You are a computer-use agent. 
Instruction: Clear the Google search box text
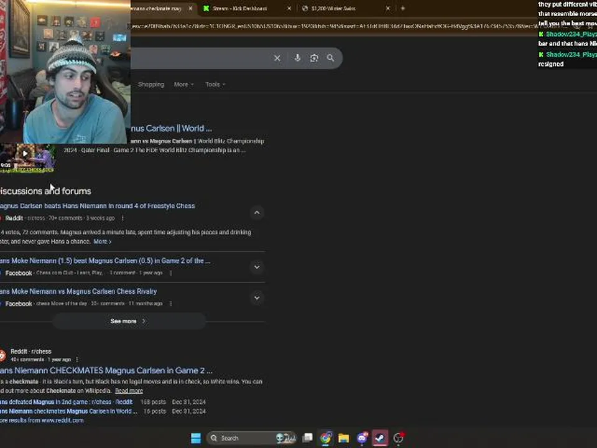(277, 58)
